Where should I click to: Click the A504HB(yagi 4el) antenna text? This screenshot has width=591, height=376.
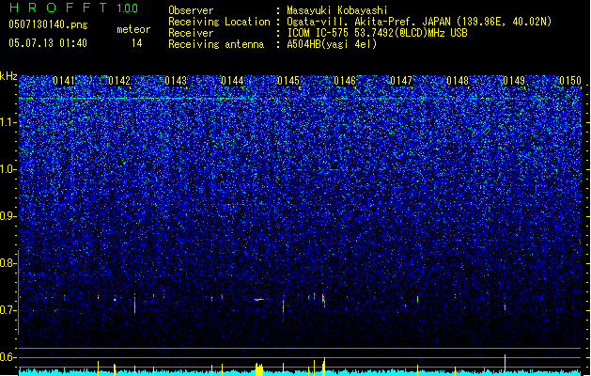click(x=332, y=44)
